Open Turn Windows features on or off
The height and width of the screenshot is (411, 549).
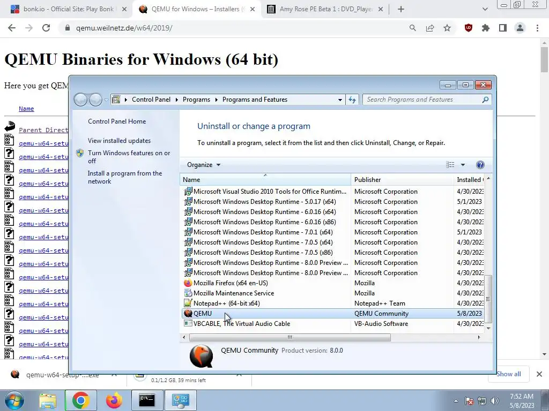coord(129,157)
